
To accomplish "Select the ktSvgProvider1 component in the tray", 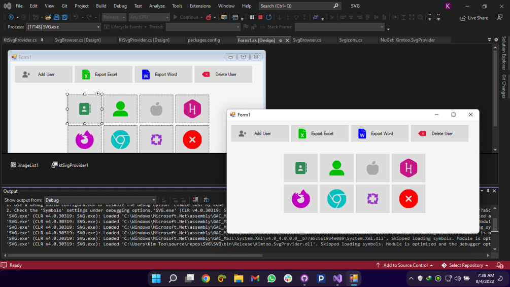I will [x=70, y=165].
